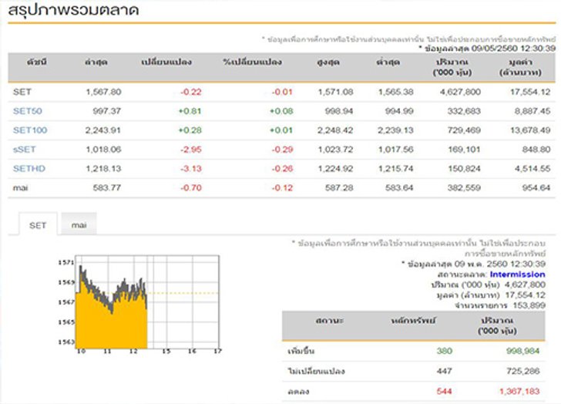Viewport: 561px width, 404px height.
Task: Select SET latest value 1,567.80
Action: point(103,92)
